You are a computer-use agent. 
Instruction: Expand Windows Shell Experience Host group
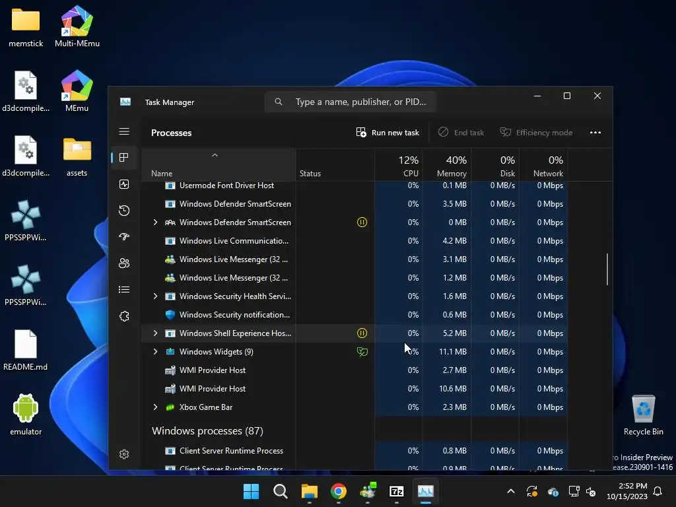point(155,333)
